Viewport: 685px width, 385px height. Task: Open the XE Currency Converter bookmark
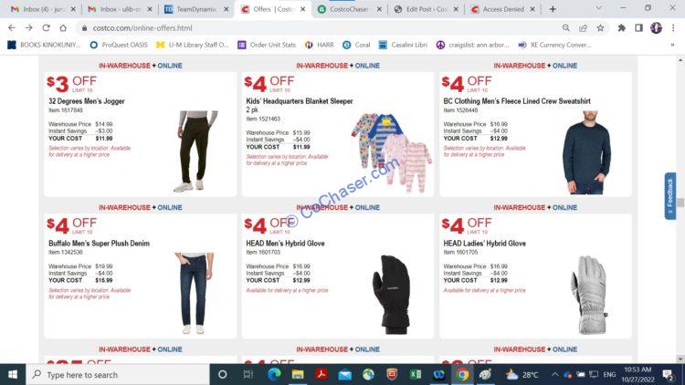(554, 45)
